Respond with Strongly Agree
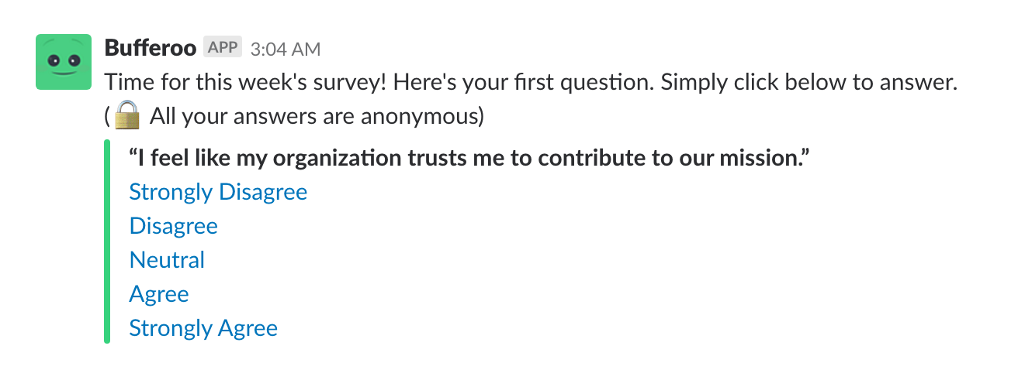The height and width of the screenshot is (387, 1018). click(x=203, y=327)
